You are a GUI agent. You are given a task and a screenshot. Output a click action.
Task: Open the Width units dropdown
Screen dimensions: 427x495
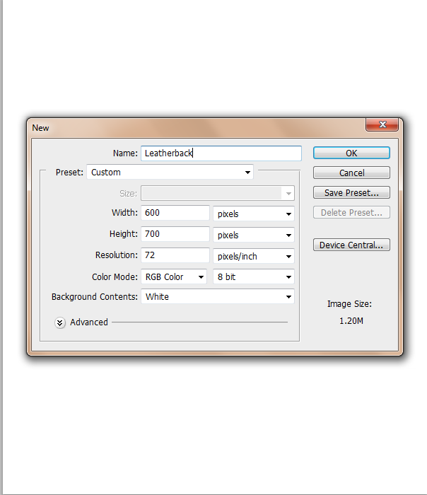254,214
